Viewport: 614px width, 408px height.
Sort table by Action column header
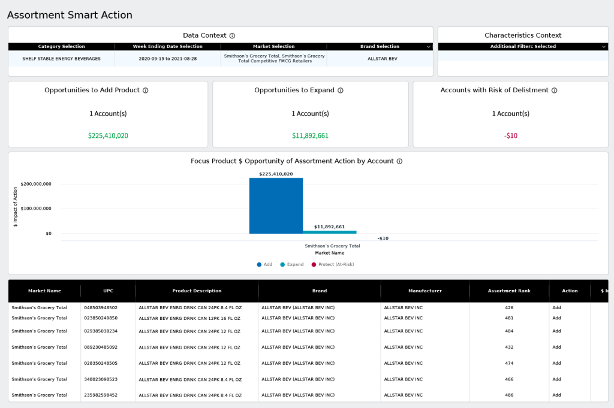570,291
